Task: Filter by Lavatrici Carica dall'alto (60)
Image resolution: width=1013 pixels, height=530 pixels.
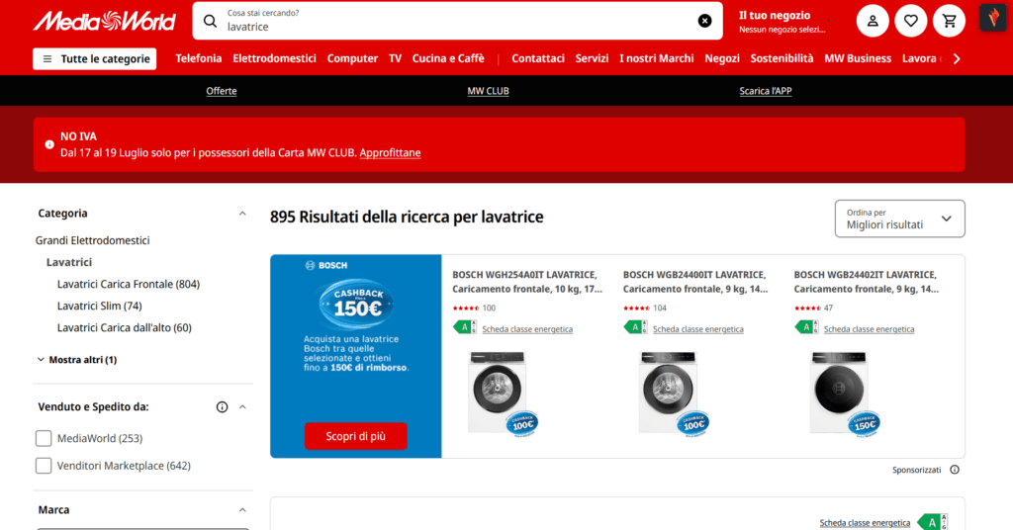Action: (124, 328)
